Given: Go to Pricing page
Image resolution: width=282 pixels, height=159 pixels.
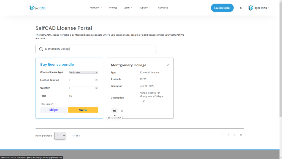Looking at the screenshot, I should [113, 7].
